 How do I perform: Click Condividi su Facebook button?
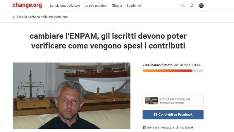(x=173, y=115)
